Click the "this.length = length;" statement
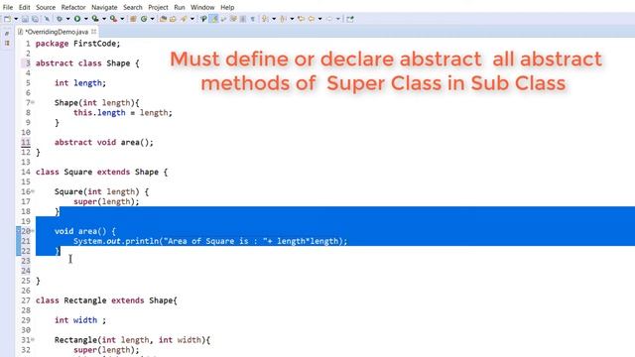Screen dimensions: 635x357 123,112
